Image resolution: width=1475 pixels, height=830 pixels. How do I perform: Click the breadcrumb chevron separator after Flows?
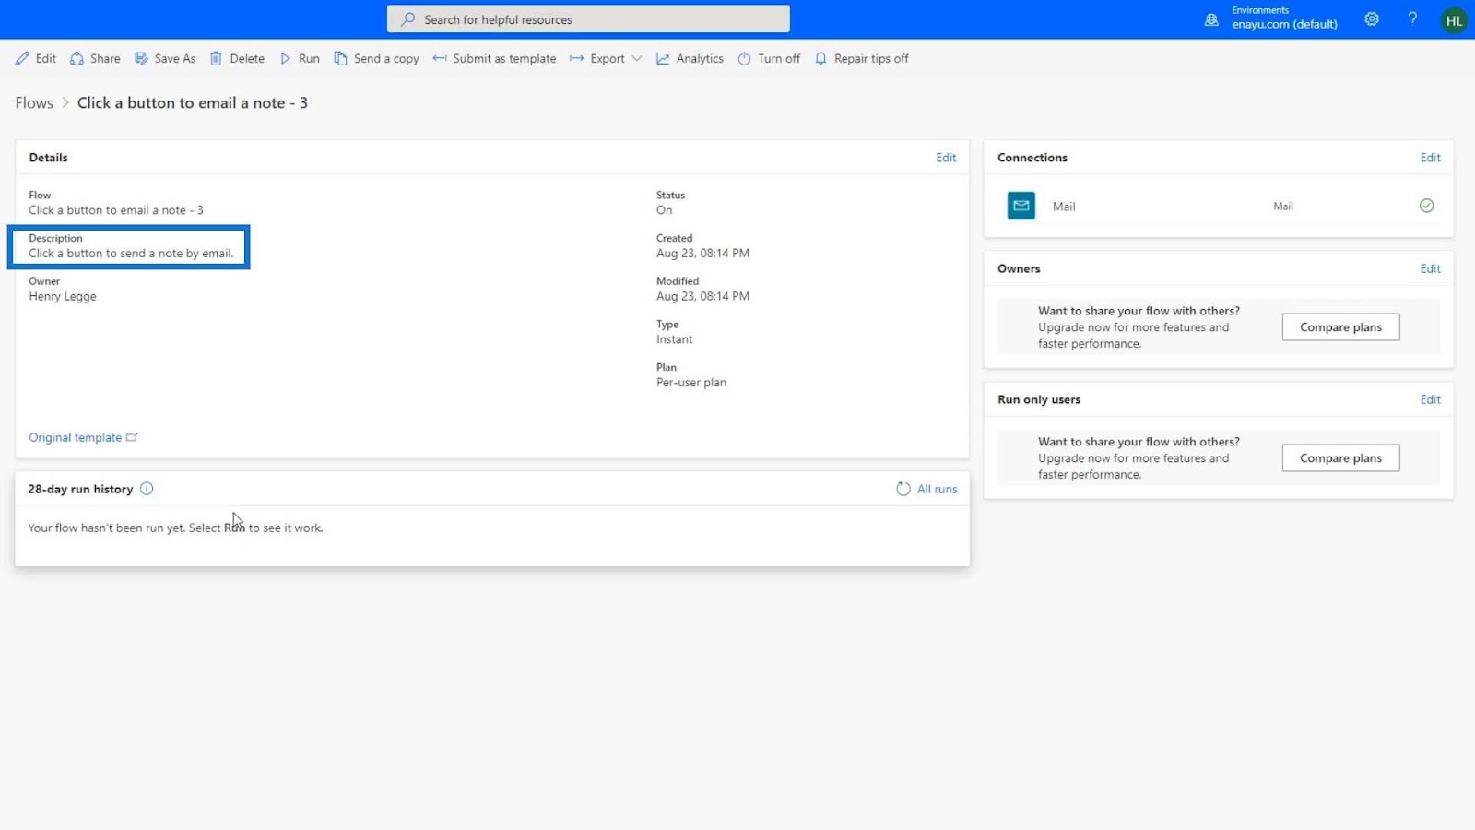[65, 102]
